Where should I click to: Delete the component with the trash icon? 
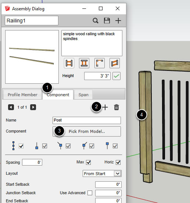click(x=116, y=107)
